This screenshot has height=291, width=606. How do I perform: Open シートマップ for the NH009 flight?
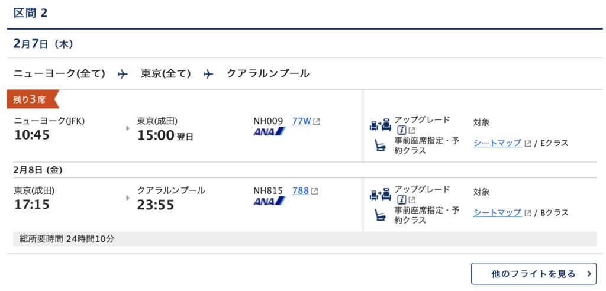(497, 143)
